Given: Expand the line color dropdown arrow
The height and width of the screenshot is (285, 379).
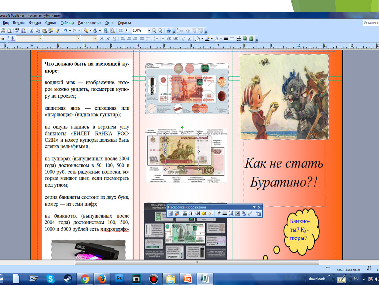Looking at the screenshot, I should pyautogui.click(x=212, y=39).
